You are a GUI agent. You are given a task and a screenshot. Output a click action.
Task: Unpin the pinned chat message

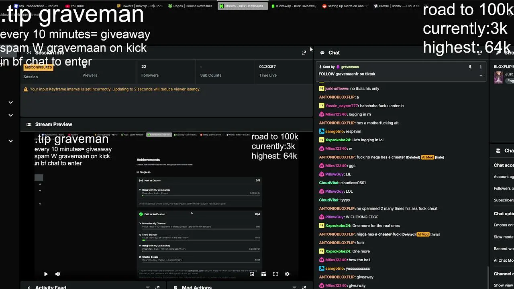(470, 67)
